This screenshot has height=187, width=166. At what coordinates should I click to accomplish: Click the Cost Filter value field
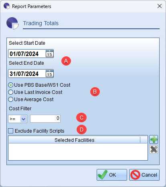45,119
